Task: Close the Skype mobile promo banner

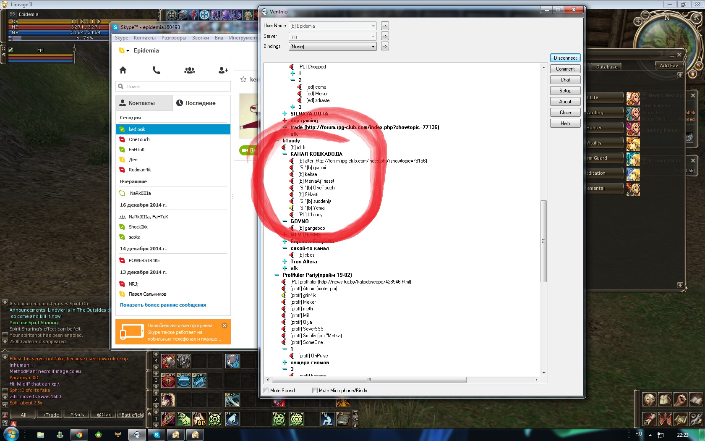Action: click(225, 325)
